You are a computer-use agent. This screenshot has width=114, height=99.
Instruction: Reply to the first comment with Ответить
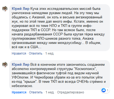point(36,53)
